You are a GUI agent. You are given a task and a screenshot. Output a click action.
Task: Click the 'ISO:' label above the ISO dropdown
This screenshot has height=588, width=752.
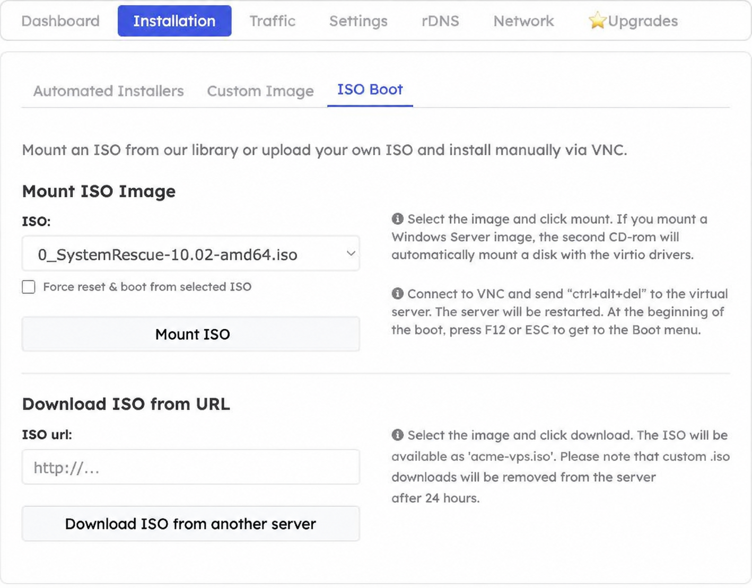36,221
